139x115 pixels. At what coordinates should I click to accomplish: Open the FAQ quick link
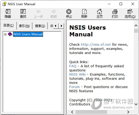coord(73,66)
